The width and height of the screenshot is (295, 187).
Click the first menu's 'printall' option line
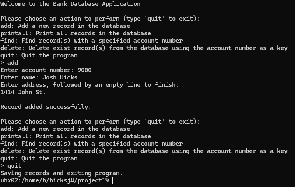[76, 33]
